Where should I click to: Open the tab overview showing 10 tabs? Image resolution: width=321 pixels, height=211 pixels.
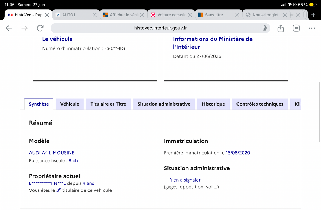296,28
